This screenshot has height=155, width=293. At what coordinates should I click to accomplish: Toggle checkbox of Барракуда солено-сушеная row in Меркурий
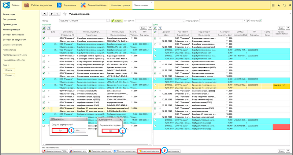pos(44,56)
